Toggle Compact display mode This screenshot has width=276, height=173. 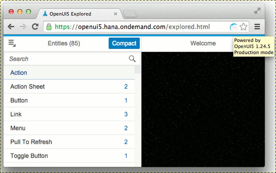point(124,43)
